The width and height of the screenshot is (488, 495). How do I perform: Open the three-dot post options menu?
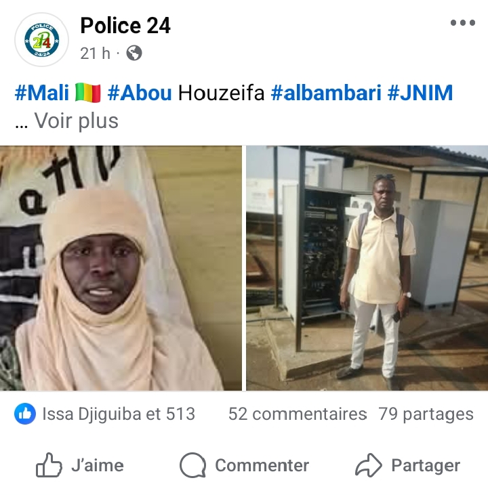463,23
